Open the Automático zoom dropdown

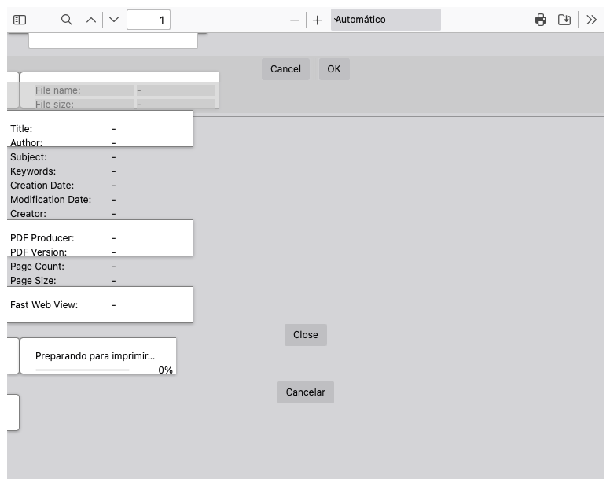click(x=385, y=20)
